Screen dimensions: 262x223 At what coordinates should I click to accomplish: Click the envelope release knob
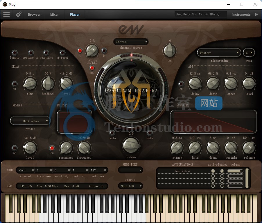[x=249, y=148]
